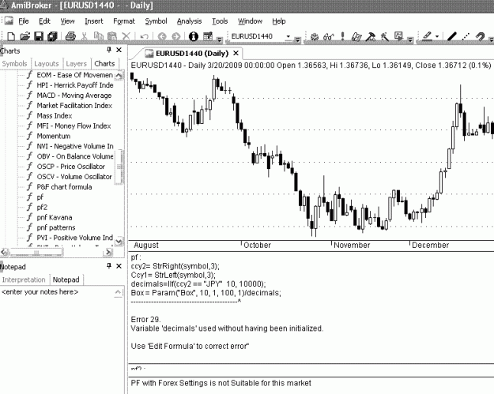Click the Undo arrow icon
Viewport: 494px width, 394px height.
(x=145, y=36)
